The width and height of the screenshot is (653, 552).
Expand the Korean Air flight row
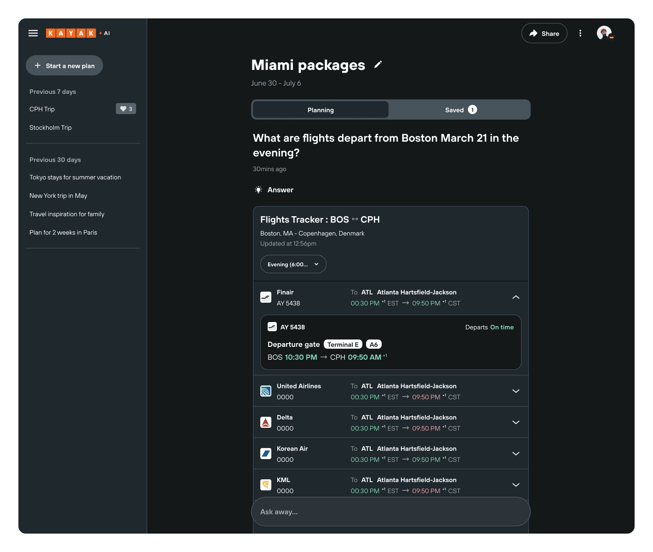(x=516, y=454)
